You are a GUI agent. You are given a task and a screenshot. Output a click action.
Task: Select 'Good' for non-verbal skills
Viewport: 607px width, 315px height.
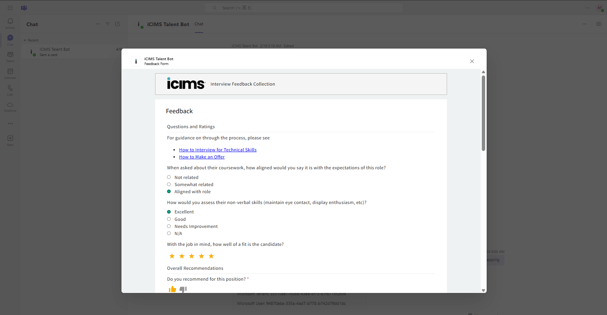169,219
